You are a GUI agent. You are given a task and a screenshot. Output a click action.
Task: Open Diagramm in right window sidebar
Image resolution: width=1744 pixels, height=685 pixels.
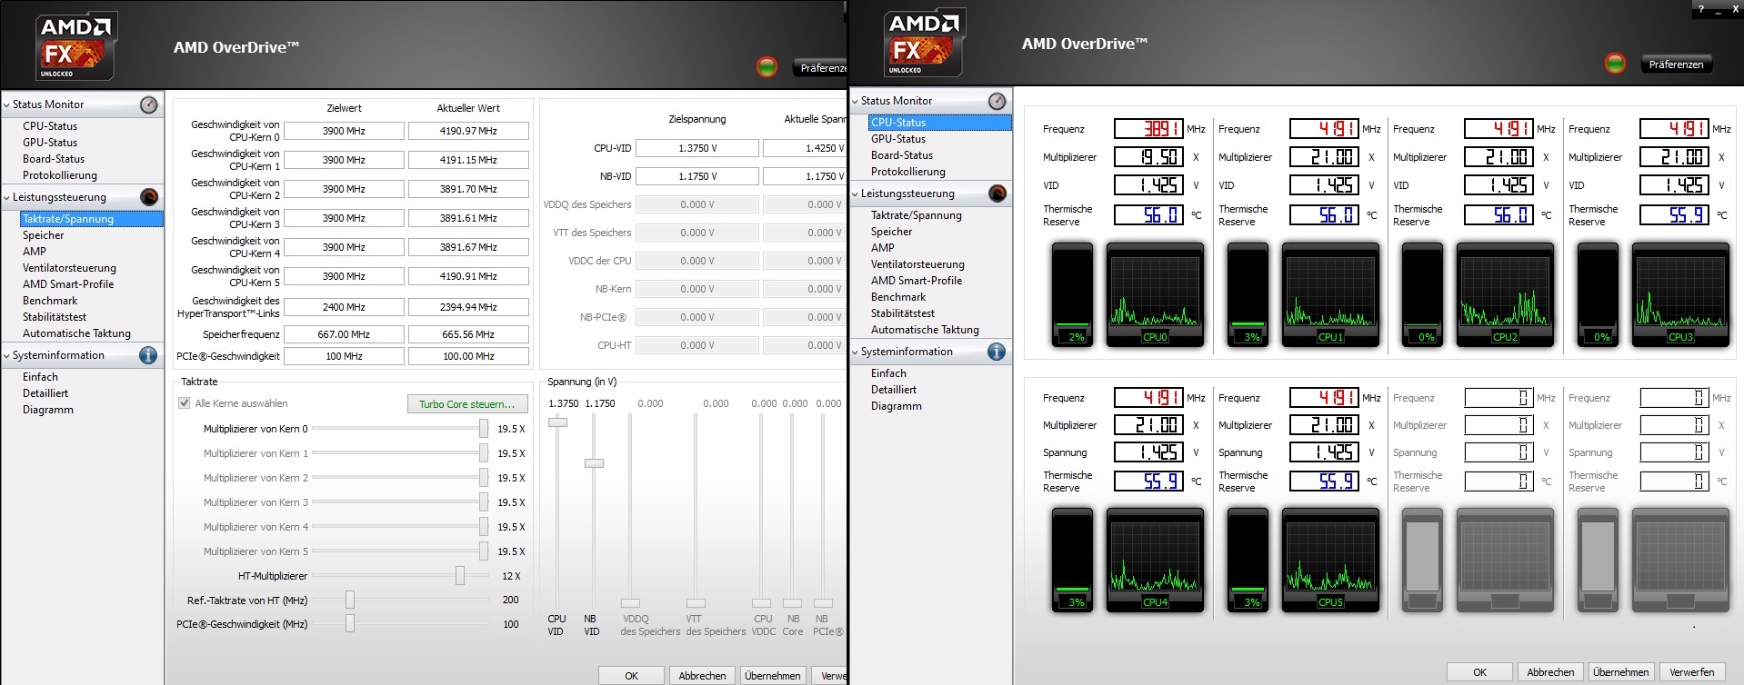click(x=897, y=406)
